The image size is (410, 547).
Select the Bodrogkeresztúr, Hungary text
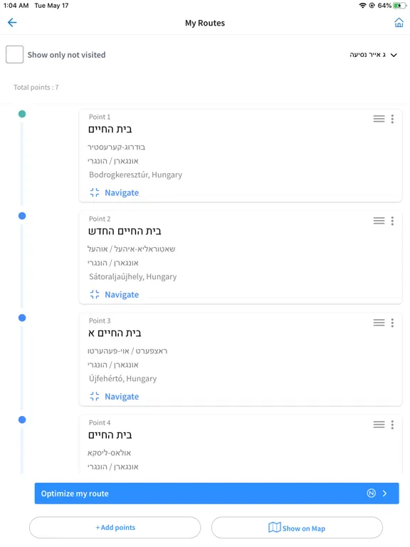tap(136, 174)
